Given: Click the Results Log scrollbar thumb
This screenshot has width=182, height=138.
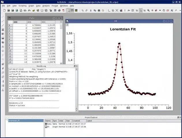Looking at the screenshot, I should click(x=76, y=88).
